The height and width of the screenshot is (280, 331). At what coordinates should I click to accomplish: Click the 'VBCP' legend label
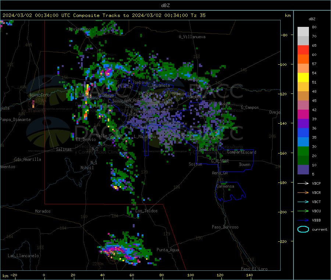pyautogui.click(x=316, y=183)
